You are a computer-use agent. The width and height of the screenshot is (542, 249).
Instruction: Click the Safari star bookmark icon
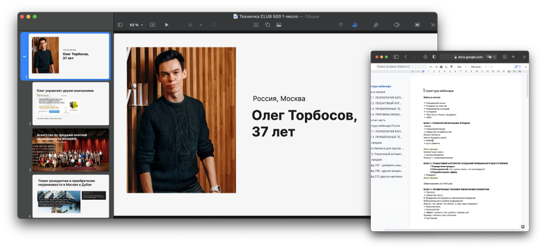(x=425, y=57)
